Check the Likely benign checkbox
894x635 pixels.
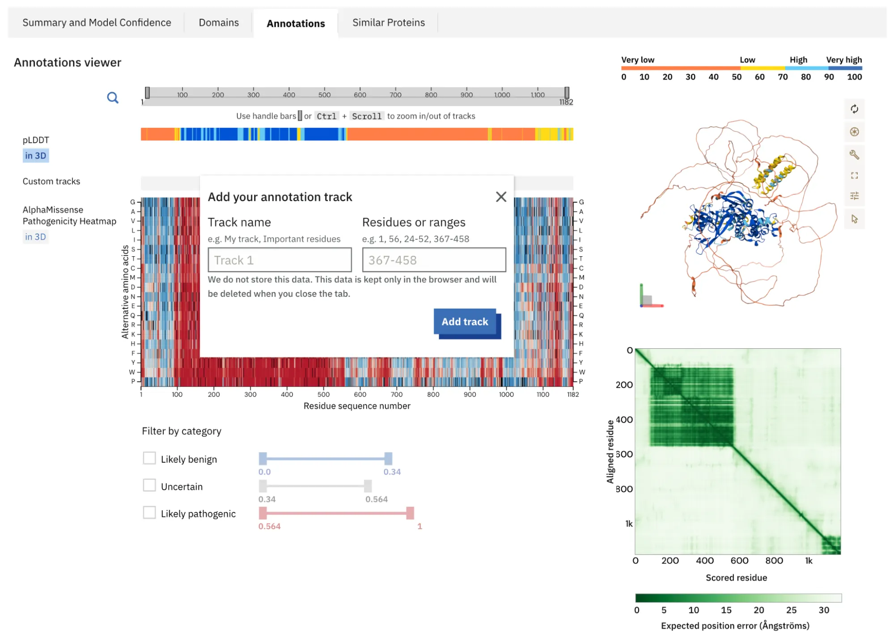point(149,458)
